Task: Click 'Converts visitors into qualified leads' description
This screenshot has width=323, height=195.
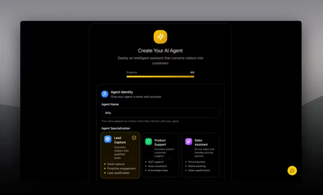Action: pyautogui.click(x=121, y=152)
